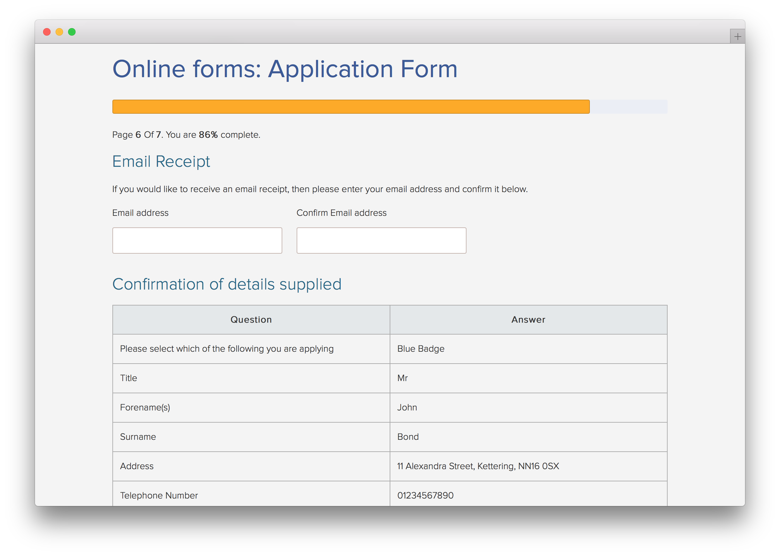780x556 pixels.
Task: Click the unfilled end of the progress bar
Action: pyautogui.click(x=628, y=107)
